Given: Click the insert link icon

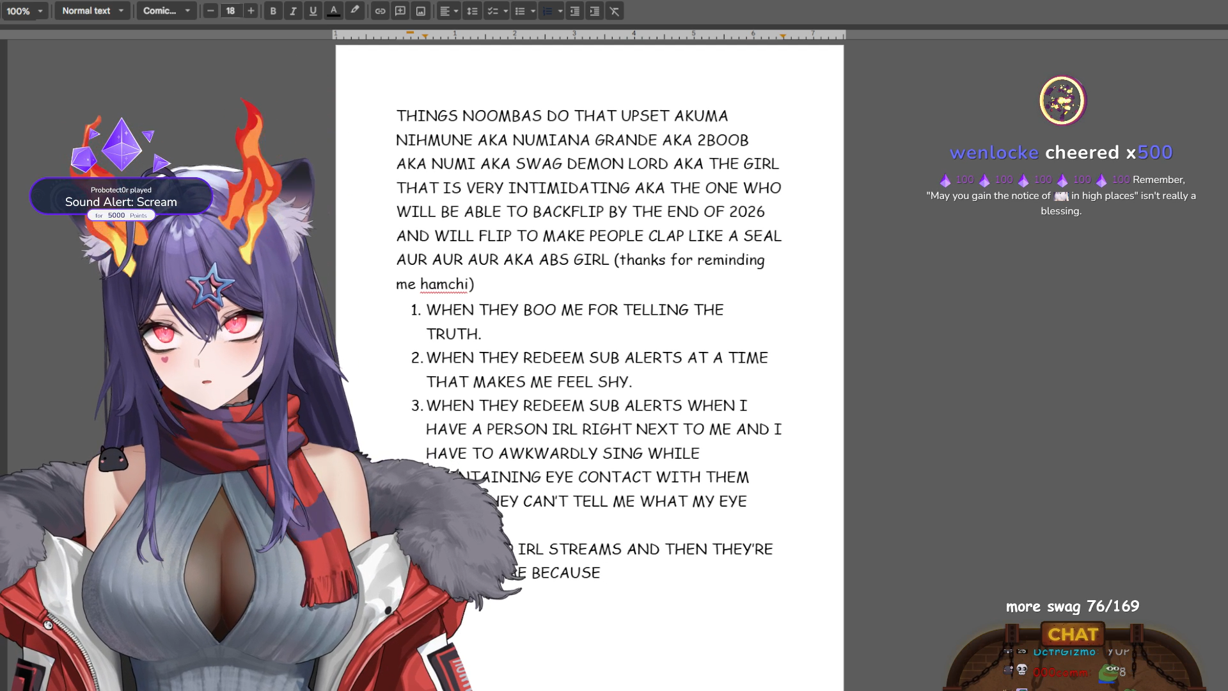Looking at the screenshot, I should (380, 11).
